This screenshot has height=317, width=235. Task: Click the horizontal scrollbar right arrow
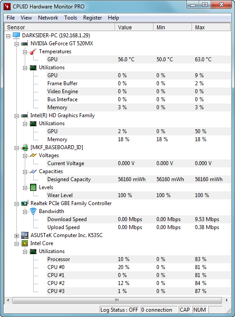pyautogui.click(x=227, y=300)
